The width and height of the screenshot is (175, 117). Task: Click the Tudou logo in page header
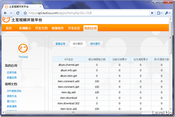coord(6,20)
